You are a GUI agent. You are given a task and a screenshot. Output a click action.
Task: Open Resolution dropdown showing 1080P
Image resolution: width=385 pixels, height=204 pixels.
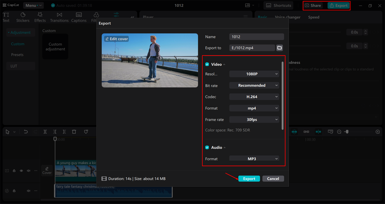(x=254, y=74)
